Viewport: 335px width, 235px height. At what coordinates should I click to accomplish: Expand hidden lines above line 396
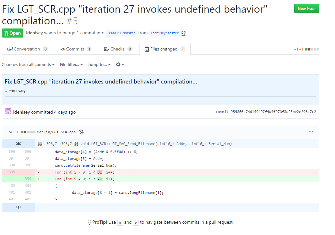coord(18,143)
